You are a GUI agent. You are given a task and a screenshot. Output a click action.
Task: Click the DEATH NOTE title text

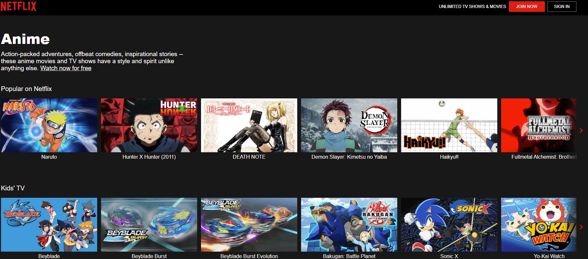pyautogui.click(x=249, y=157)
